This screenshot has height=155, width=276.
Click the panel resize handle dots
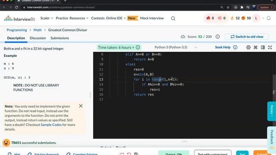point(90,95)
